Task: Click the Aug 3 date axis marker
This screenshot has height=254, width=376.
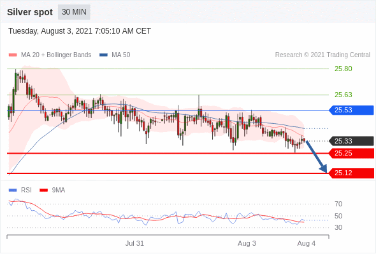Action: tap(247, 243)
